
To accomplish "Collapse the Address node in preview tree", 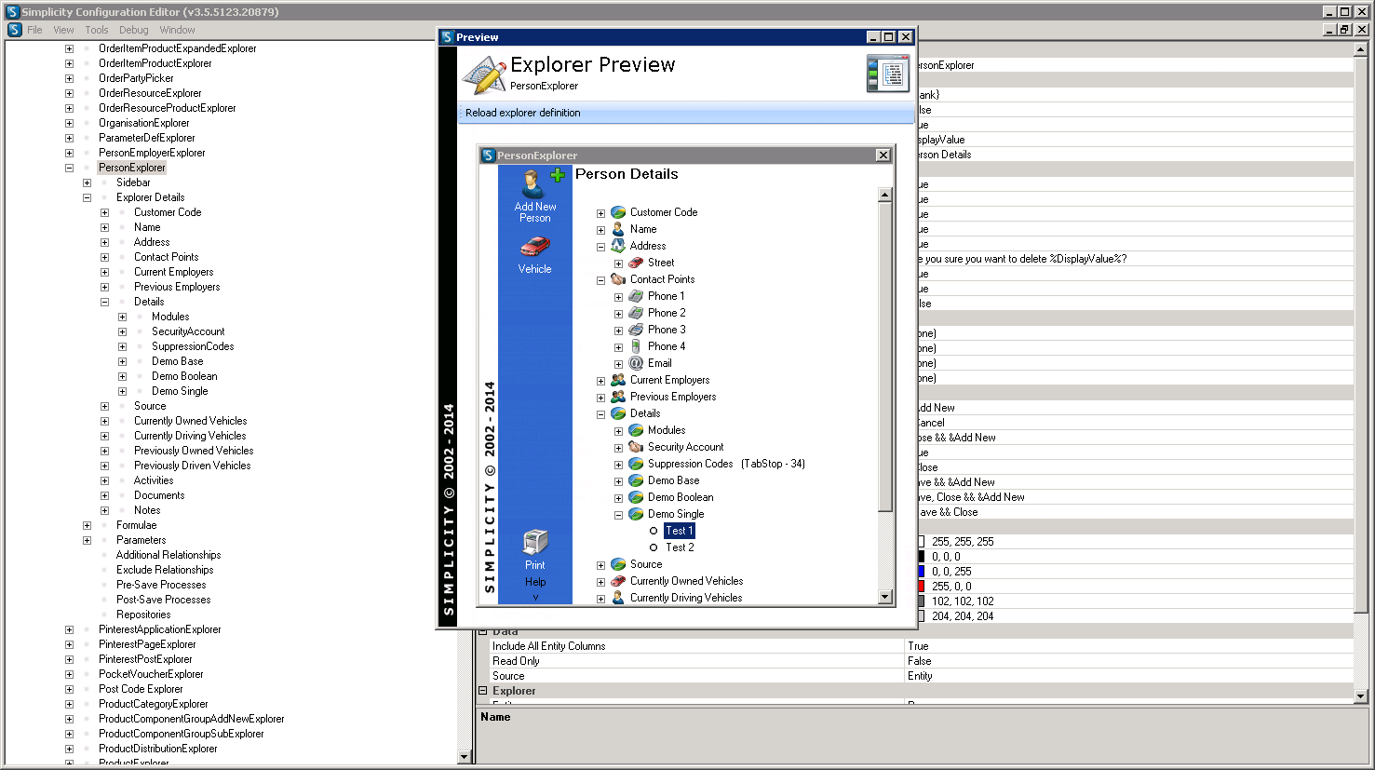I will click(600, 247).
